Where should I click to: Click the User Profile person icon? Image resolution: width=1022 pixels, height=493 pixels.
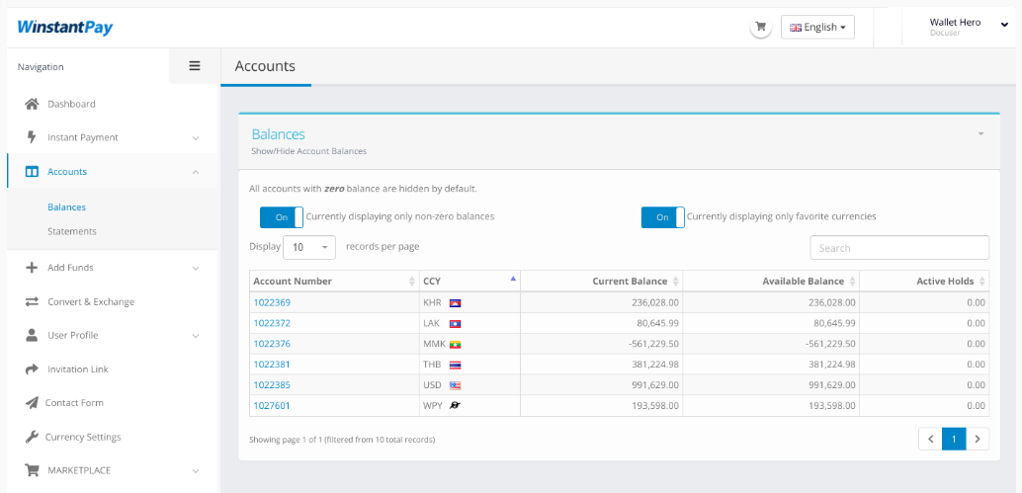pos(32,335)
